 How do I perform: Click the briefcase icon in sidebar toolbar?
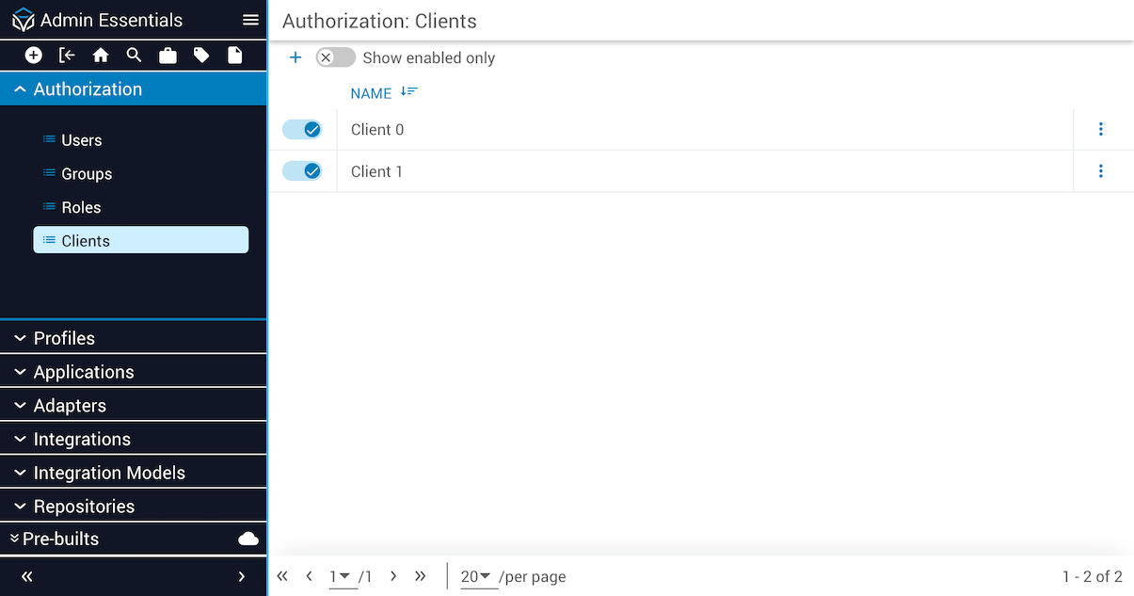pos(168,56)
